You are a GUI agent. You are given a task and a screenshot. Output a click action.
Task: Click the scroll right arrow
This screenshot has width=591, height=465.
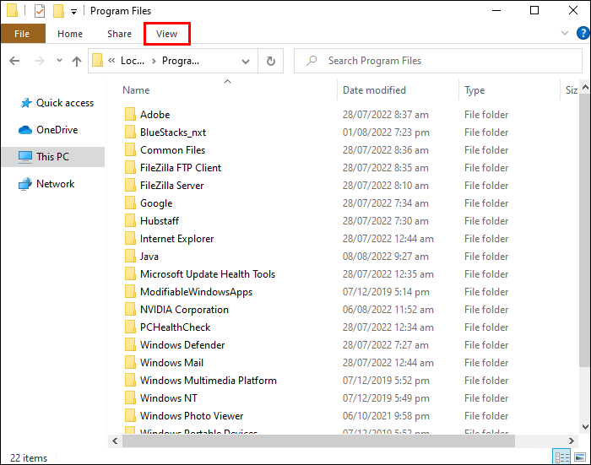(572, 441)
